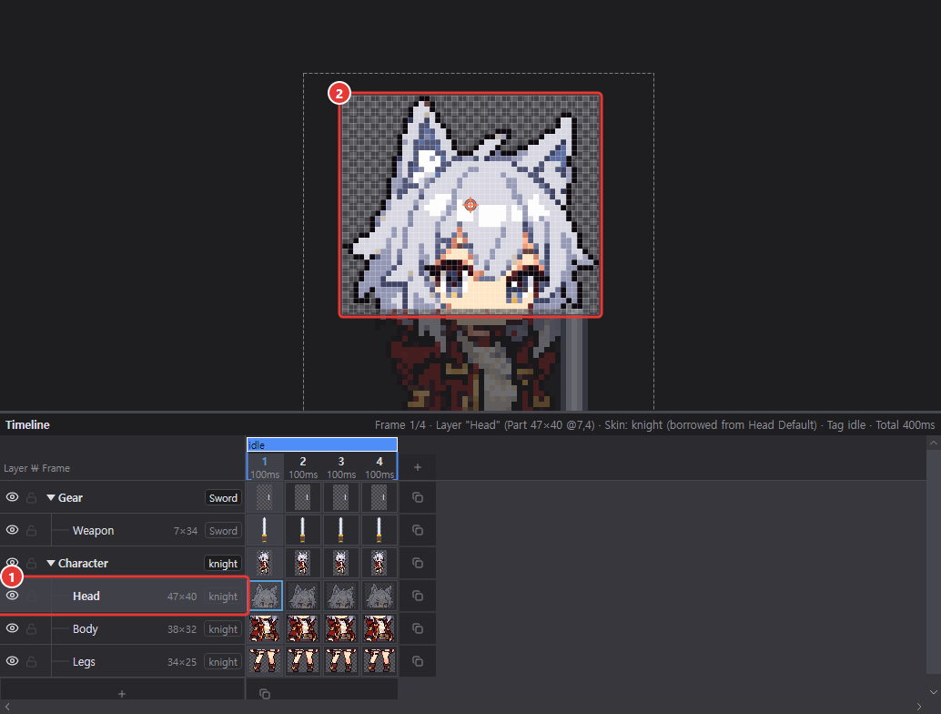Click copy icon on Legs row
This screenshot has width=941, height=714.
(x=418, y=660)
